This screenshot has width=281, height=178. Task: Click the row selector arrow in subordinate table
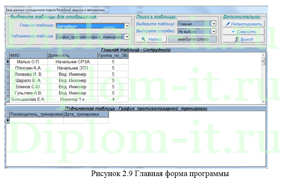[x=7, y=120]
